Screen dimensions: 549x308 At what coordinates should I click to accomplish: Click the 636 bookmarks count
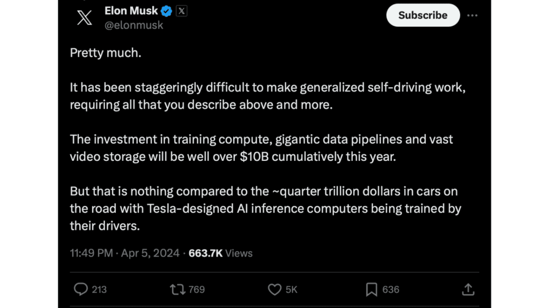coord(390,289)
